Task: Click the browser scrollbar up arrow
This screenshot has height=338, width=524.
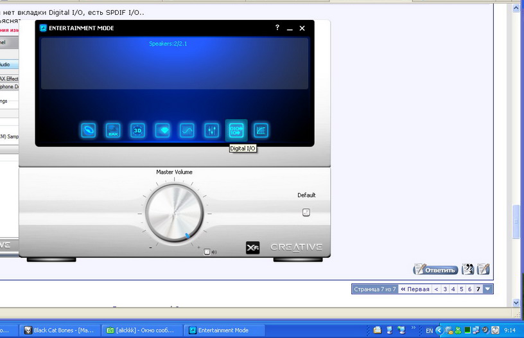Action: [x=516, y=8]
